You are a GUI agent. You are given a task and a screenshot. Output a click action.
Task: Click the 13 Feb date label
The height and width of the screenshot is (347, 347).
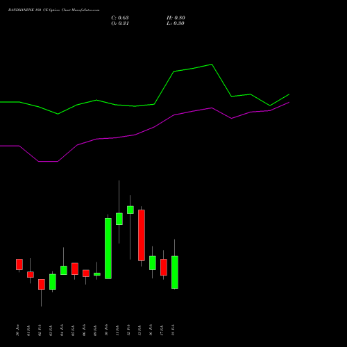pos(139,330)
